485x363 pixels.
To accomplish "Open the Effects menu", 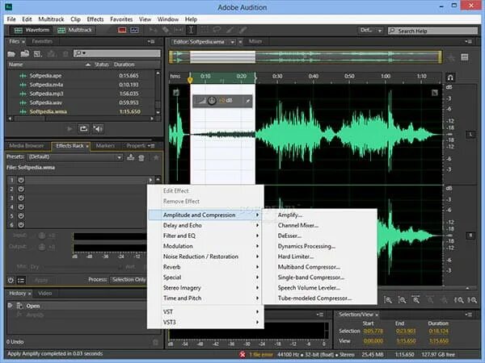I will [95, 19].
